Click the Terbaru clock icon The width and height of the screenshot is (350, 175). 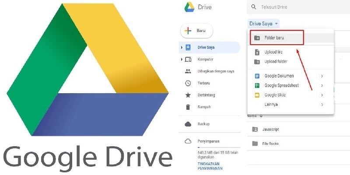[x=188, y=83]
